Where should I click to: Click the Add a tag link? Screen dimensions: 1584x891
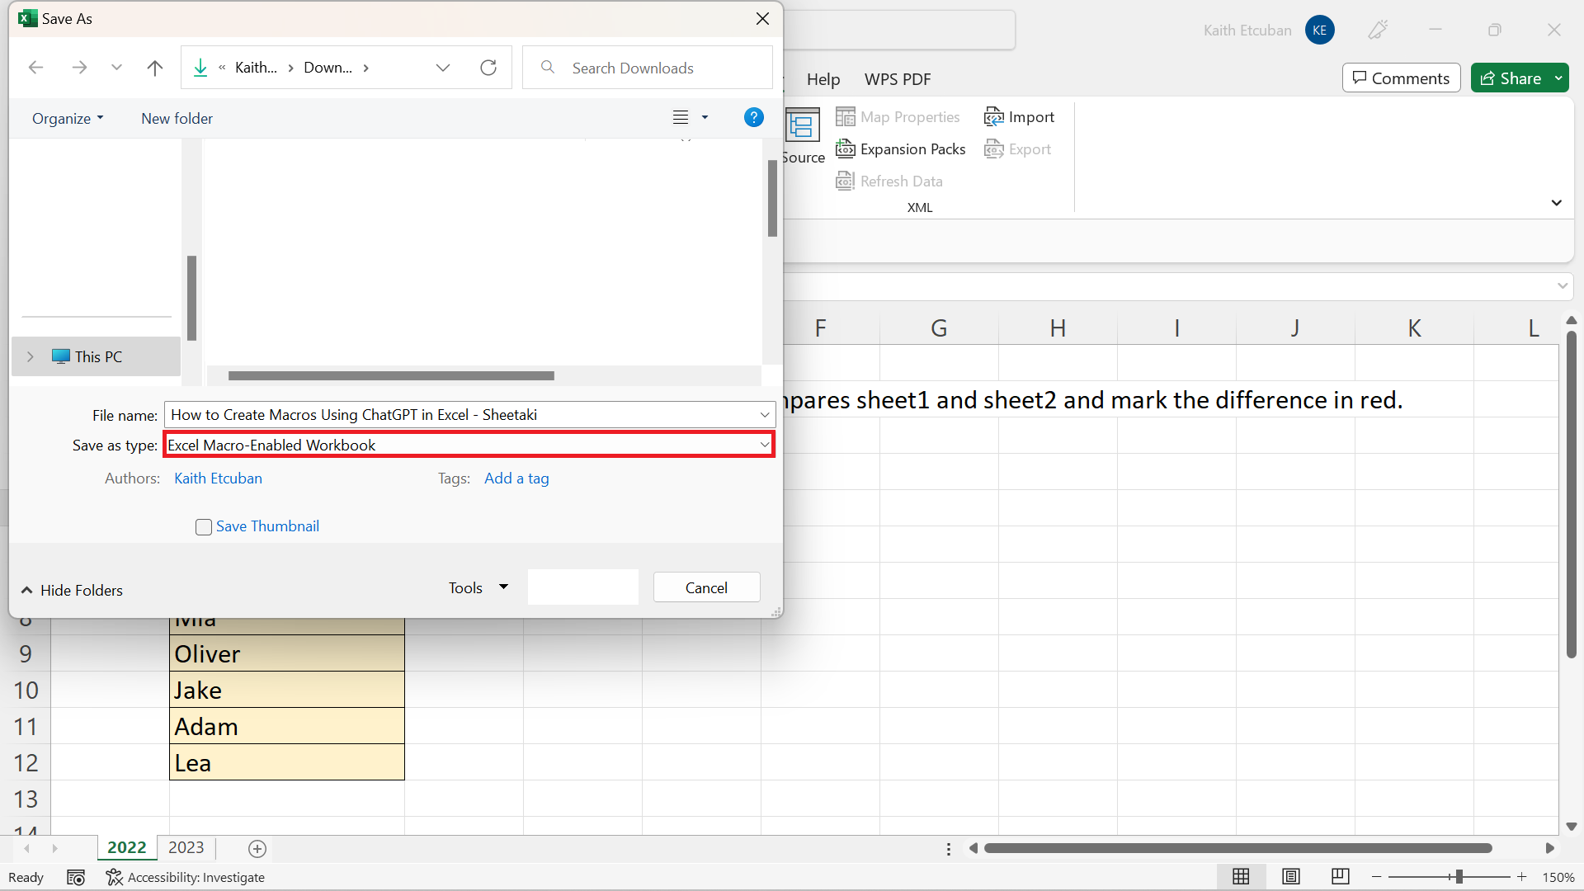coord(516,478)
